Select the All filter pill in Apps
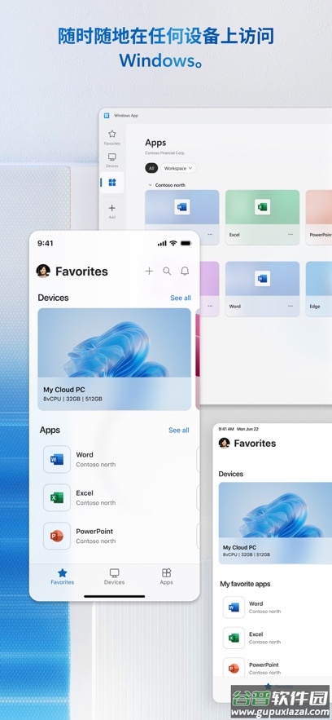This screenshot has width=332, height=720. pos(151,169)
